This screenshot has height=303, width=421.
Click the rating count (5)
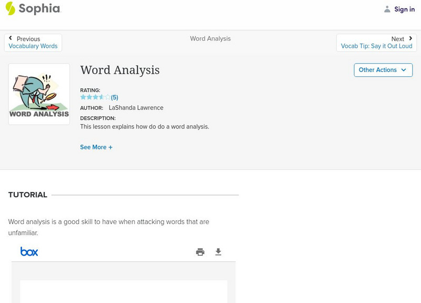point(115,97)
